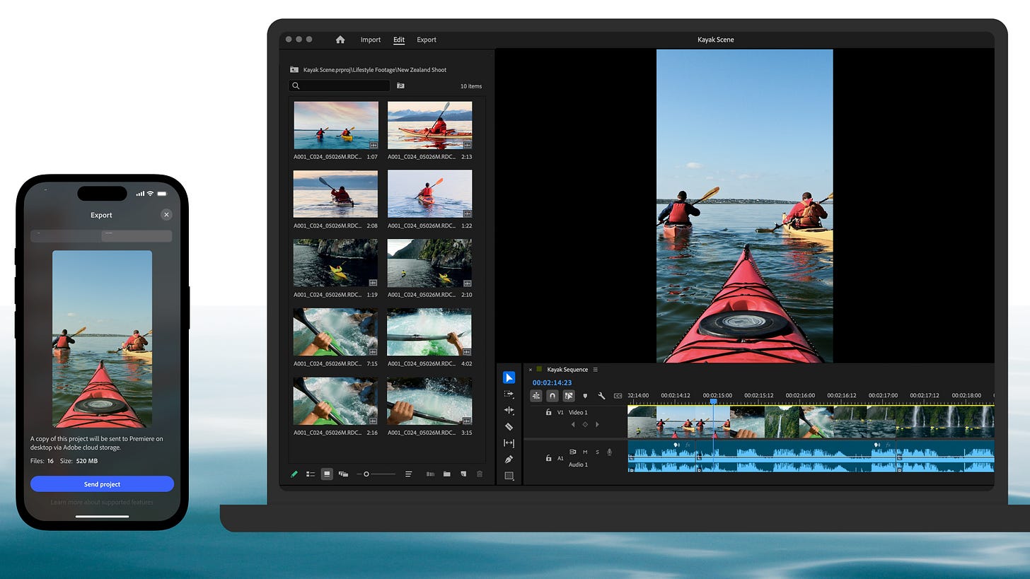Adjust the thumbnail size slider in the bin
The height and width of the screenshot is (579, 1030).
coord(366,474)
